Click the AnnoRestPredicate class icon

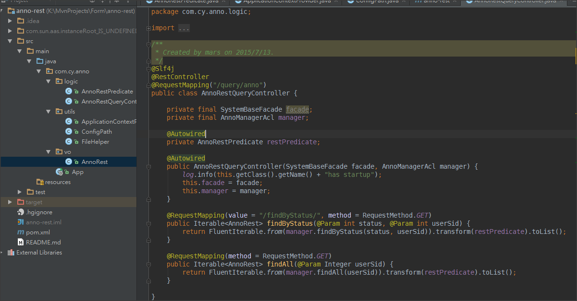tap(69, 91)
